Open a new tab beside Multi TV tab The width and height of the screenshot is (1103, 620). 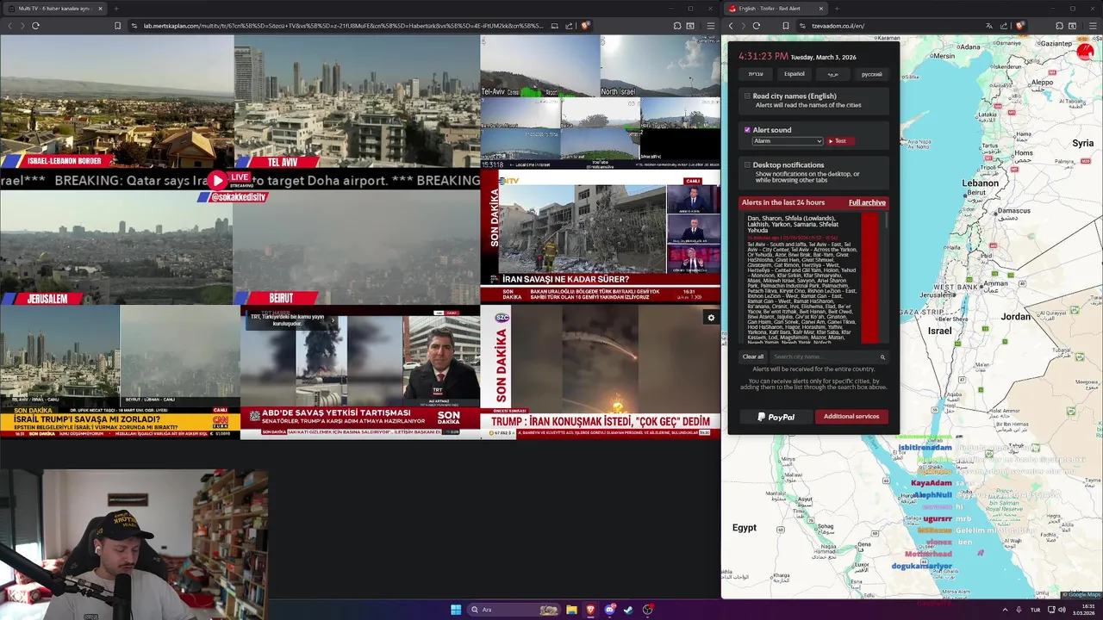coord(115,9)
